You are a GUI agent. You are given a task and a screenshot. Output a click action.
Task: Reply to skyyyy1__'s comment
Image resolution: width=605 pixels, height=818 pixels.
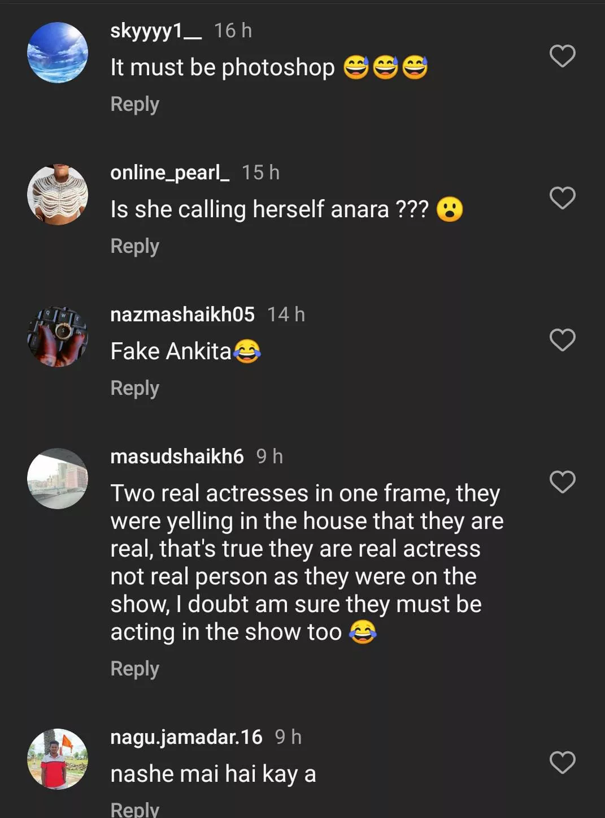coord(134,105)
